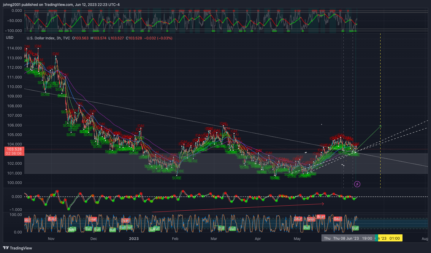
Task: Click the 0.00 level in the bottom stochastic pane
Action: point(18,232)
